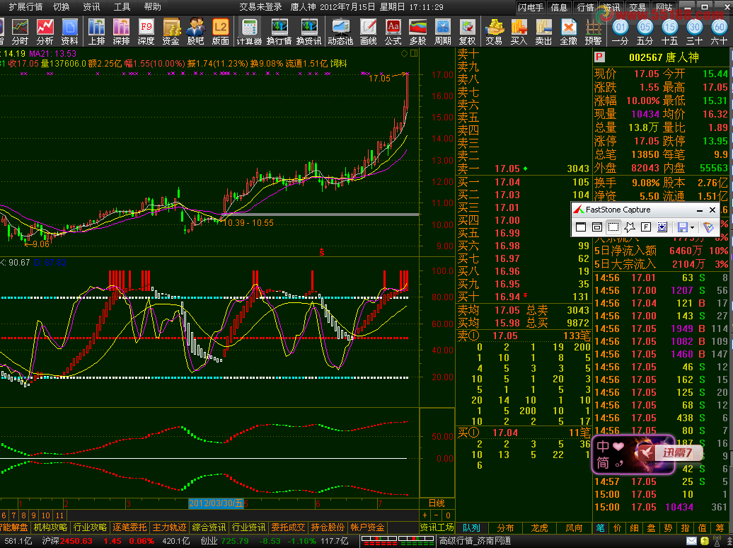
Task: Open the 动态池 dynamic pool icon
Action: click(x=340, y=32)
